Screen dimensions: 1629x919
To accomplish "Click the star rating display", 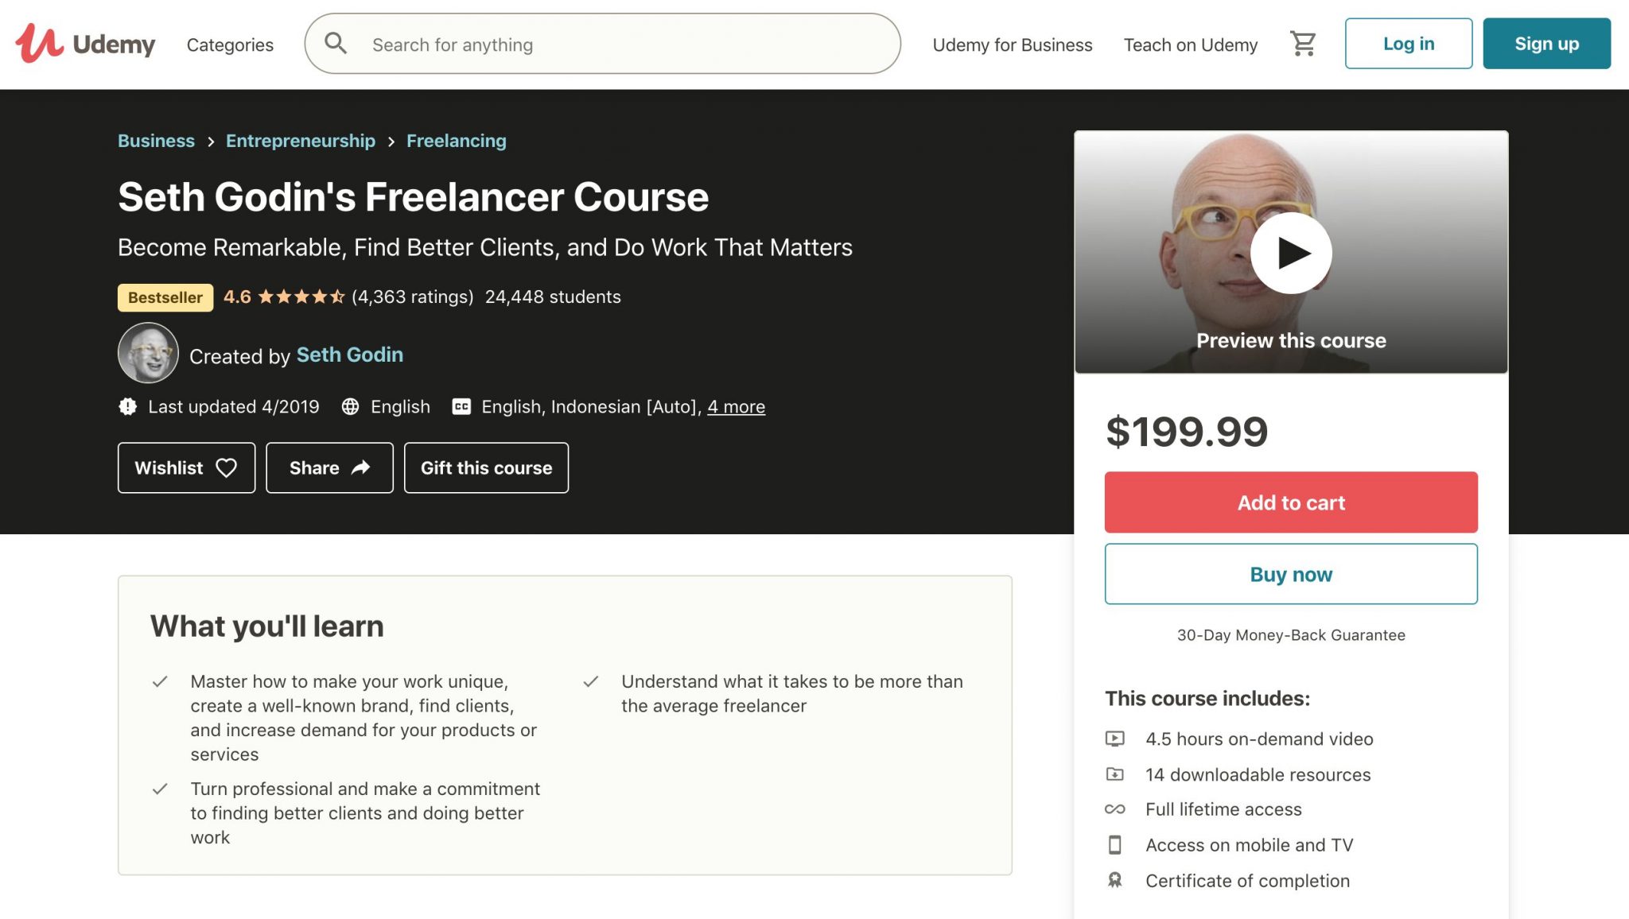I will point(301,297).
